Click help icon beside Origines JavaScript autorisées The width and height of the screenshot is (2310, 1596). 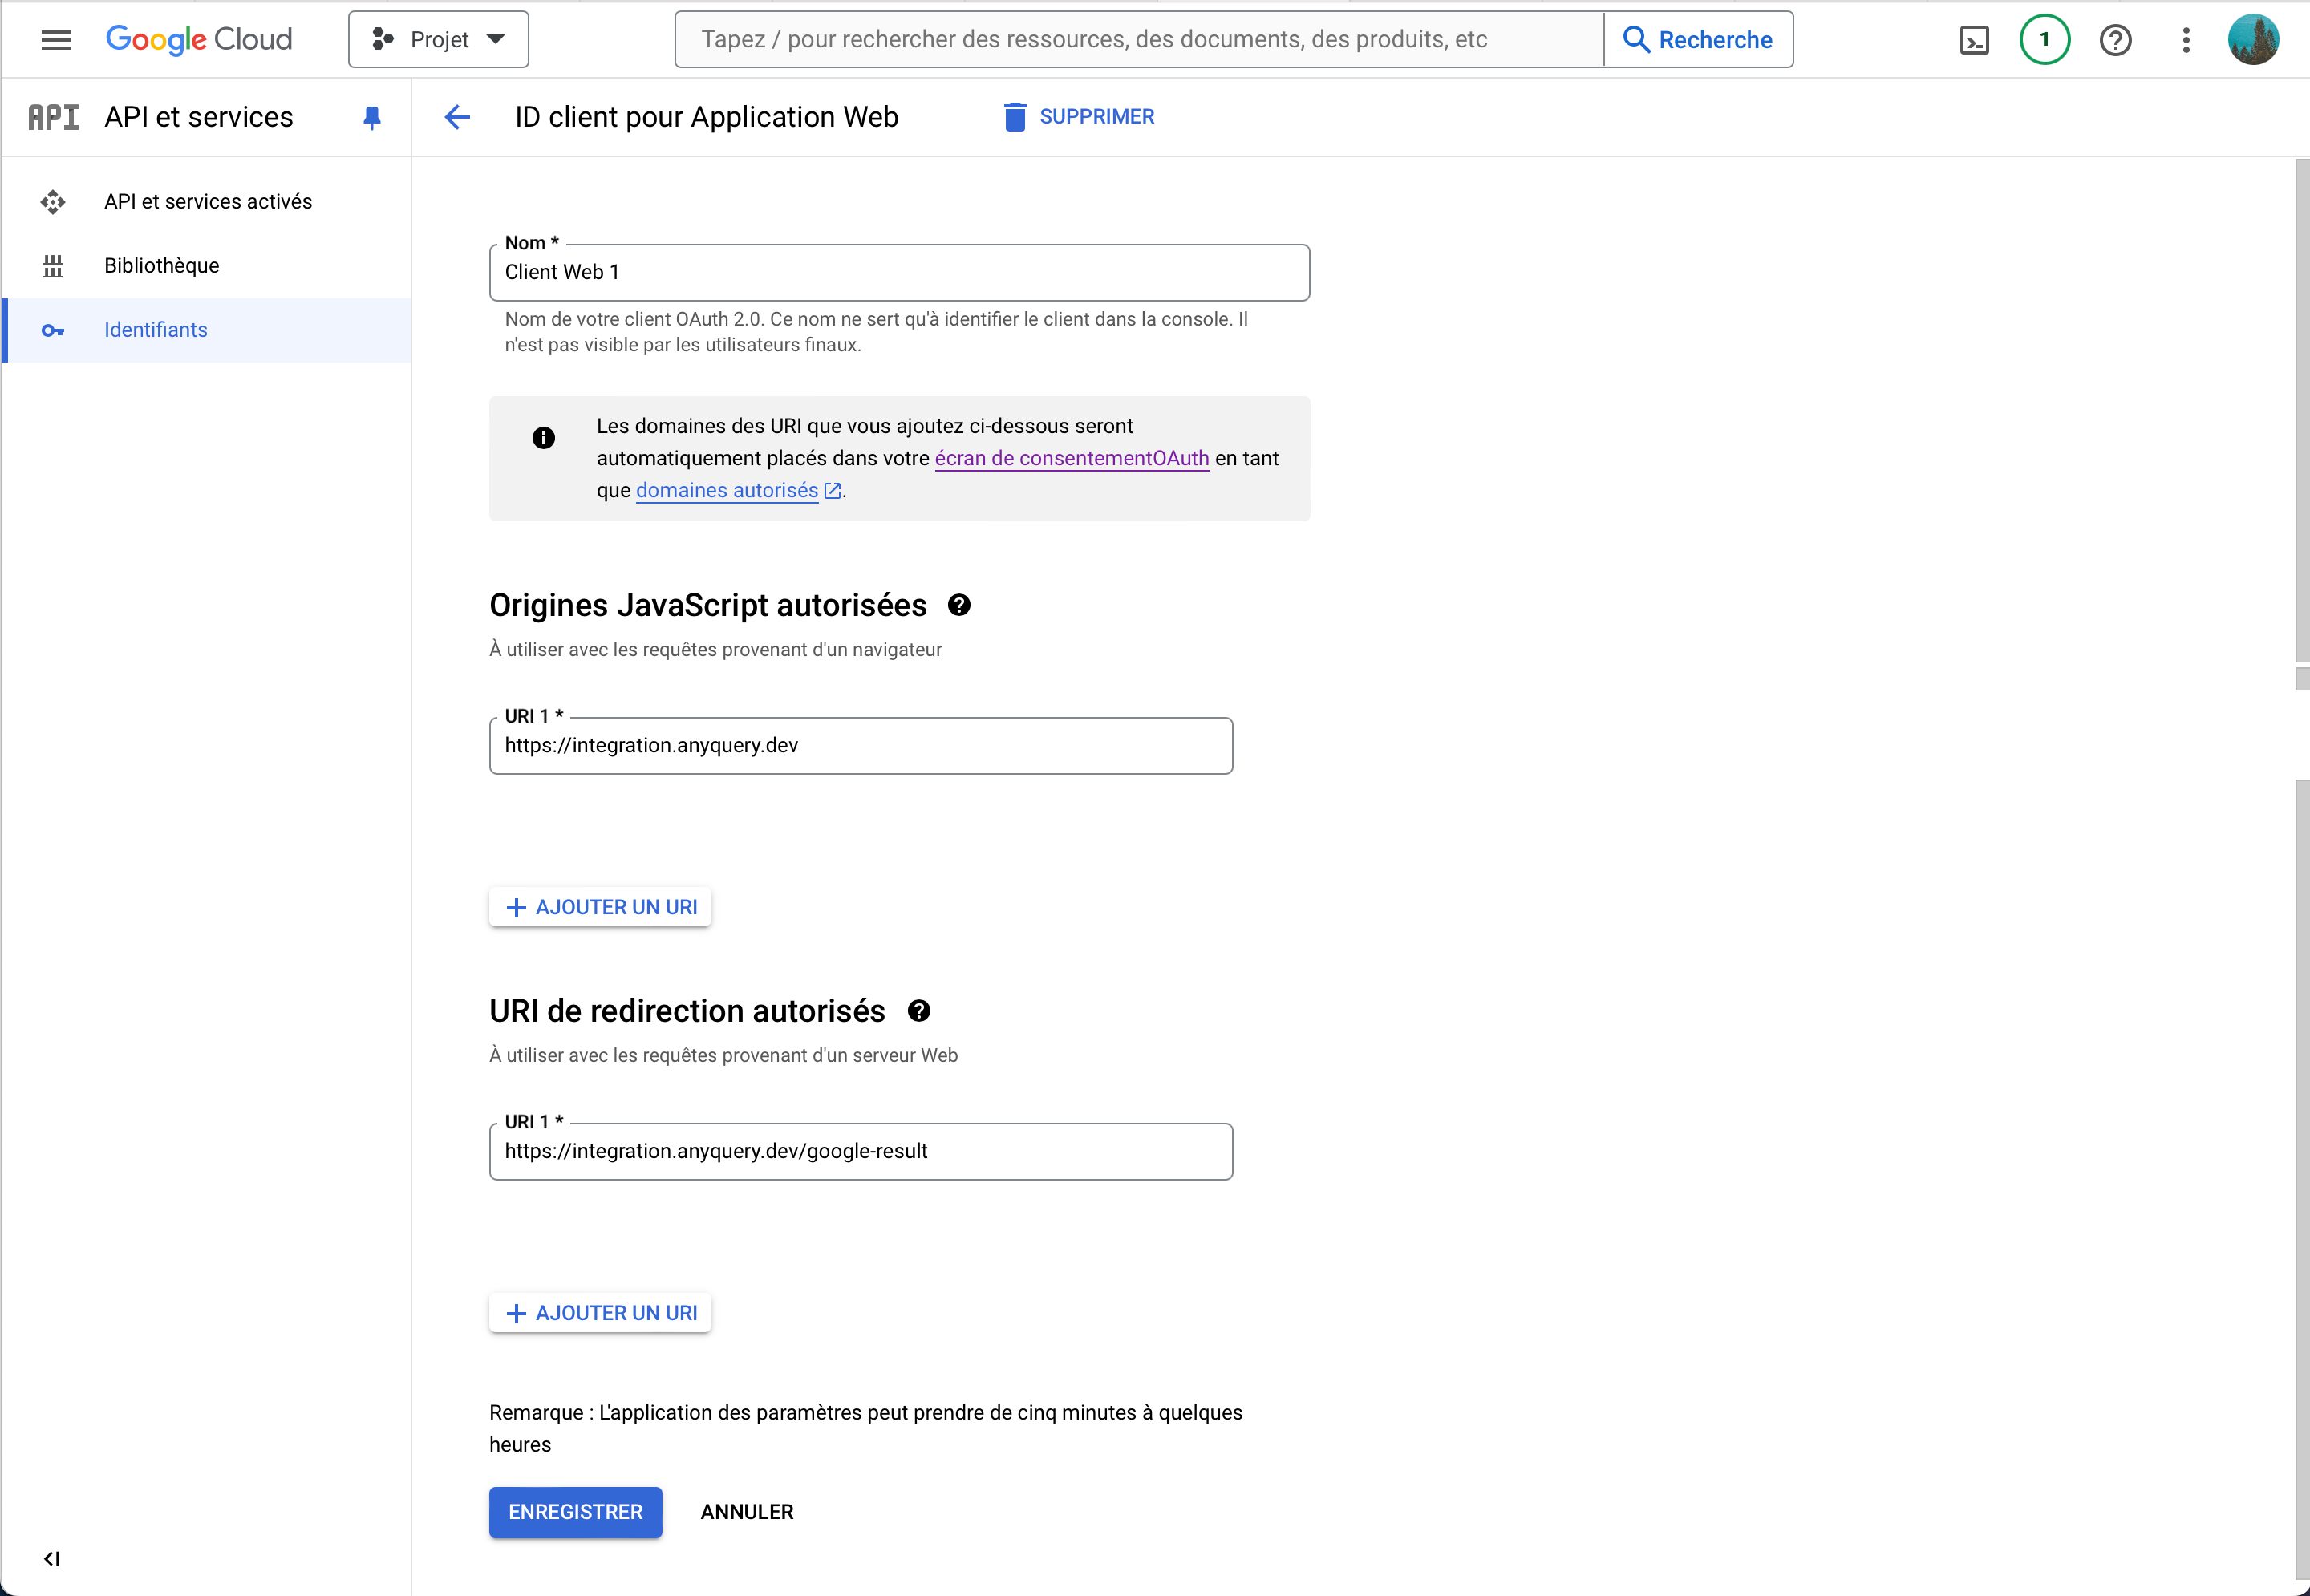pyautogui.click(x=959, y=605)
